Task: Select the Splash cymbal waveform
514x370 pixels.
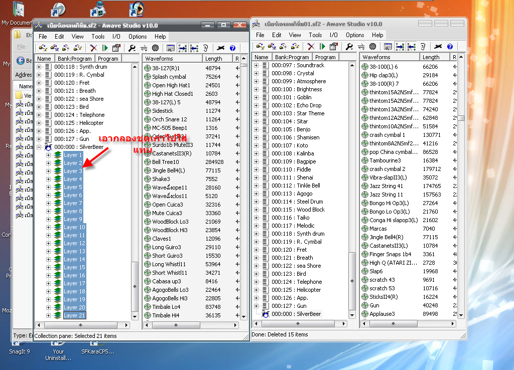Action: (x=169, y=77)
